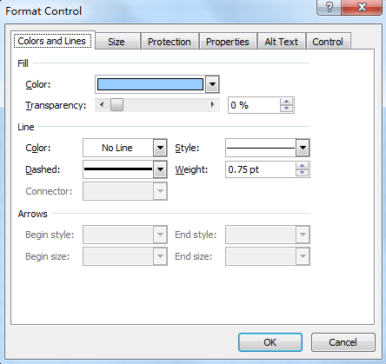Screen dimensions: 386x364
Task: Expand the Dashed line dropdown
Action: pos(160,169)
